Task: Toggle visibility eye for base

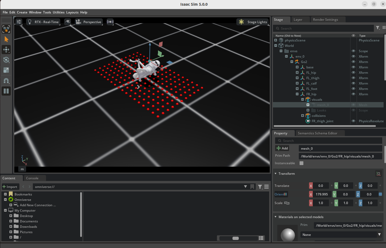Action: 353,67
